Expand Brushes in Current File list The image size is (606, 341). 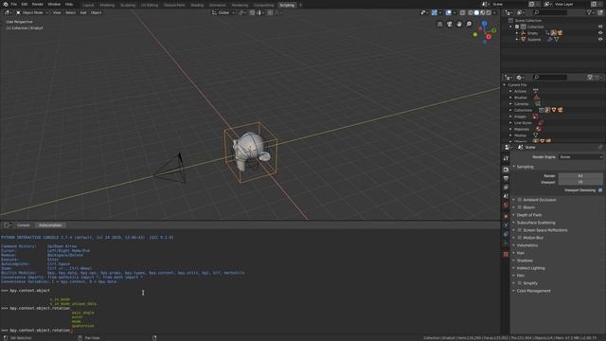point(511,98)
